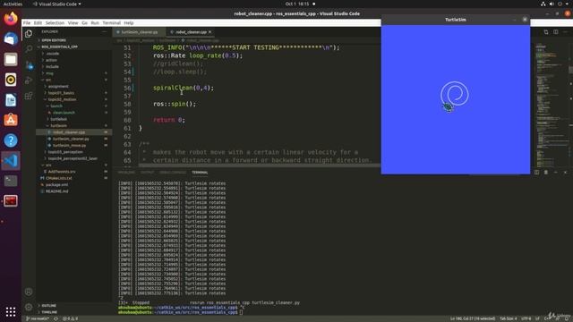Open the Help menu

tap(129, 22)
